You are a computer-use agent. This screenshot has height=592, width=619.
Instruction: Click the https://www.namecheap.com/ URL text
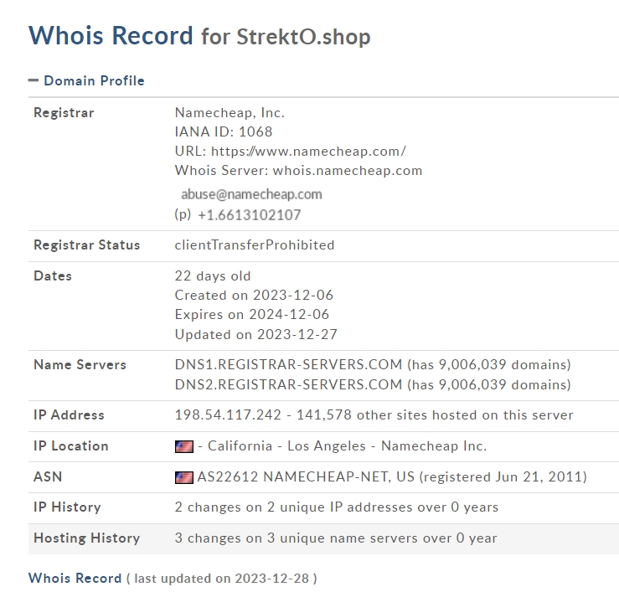308,152
